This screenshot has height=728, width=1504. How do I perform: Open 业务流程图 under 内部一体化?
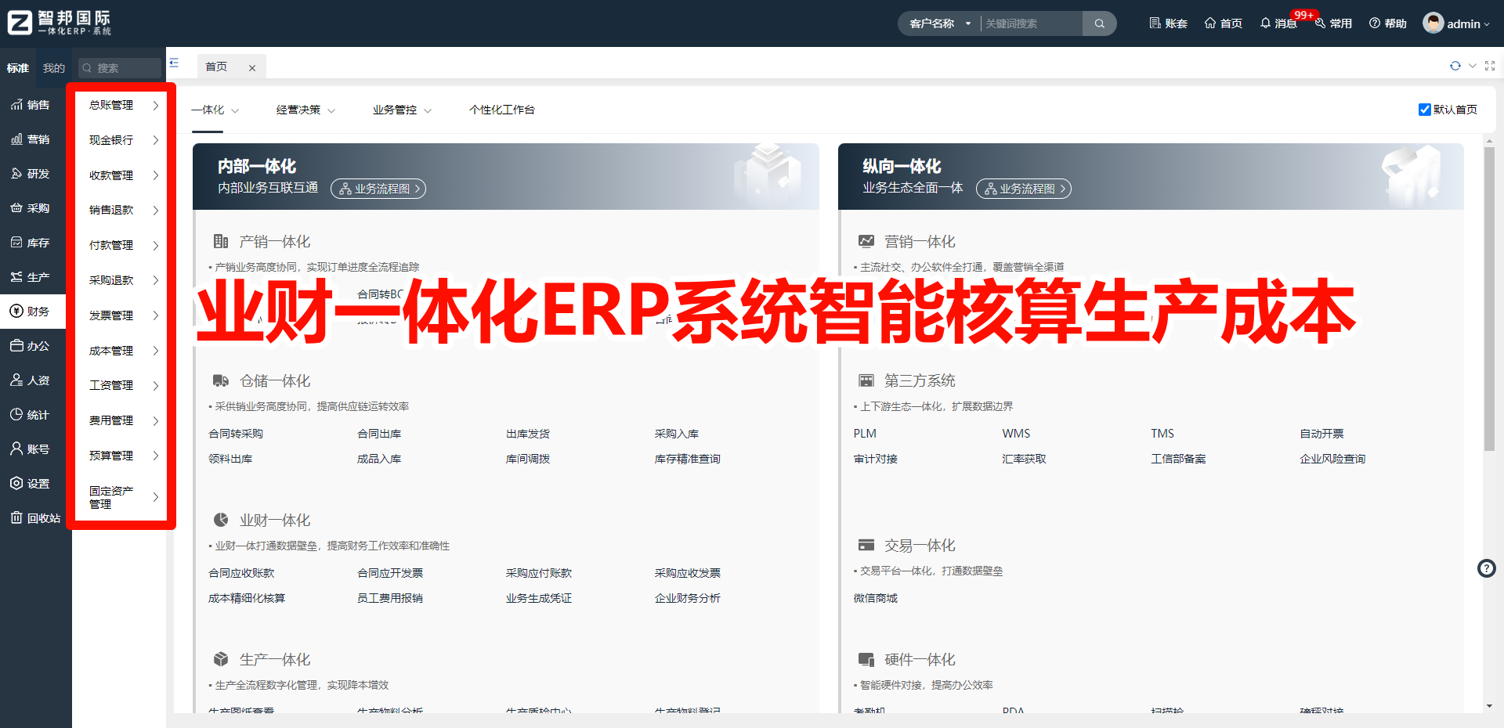(x=378, y=189)
